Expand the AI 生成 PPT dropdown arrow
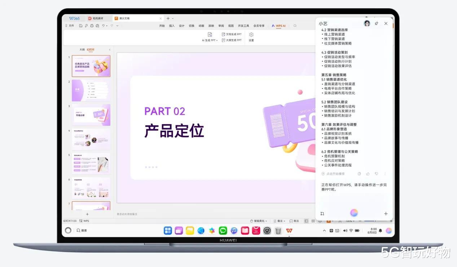Image resolution: width=457 pixels, height=267 pixels. [217, 40]
